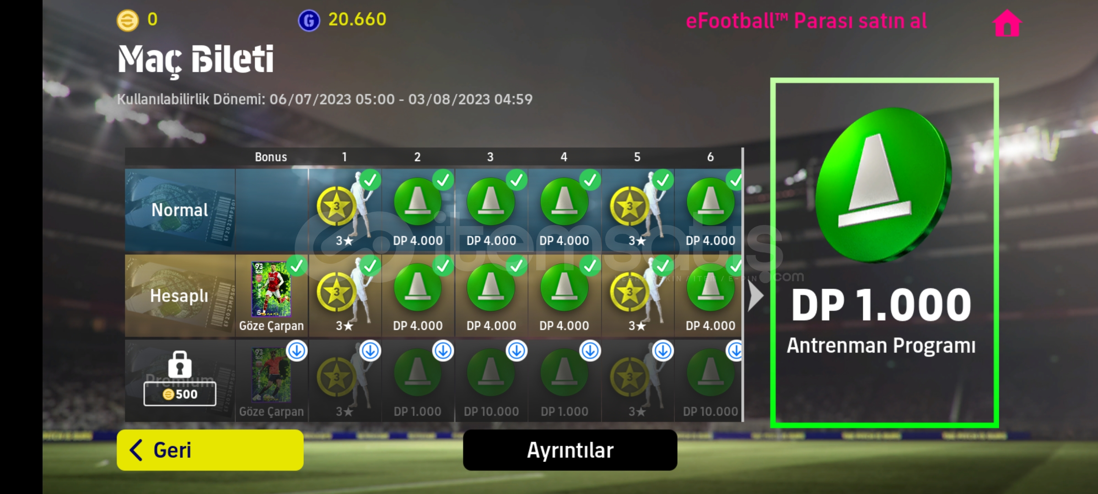Expand the reward list with the right arrow
Screen dimensions: 1098x494
(755, 295)
